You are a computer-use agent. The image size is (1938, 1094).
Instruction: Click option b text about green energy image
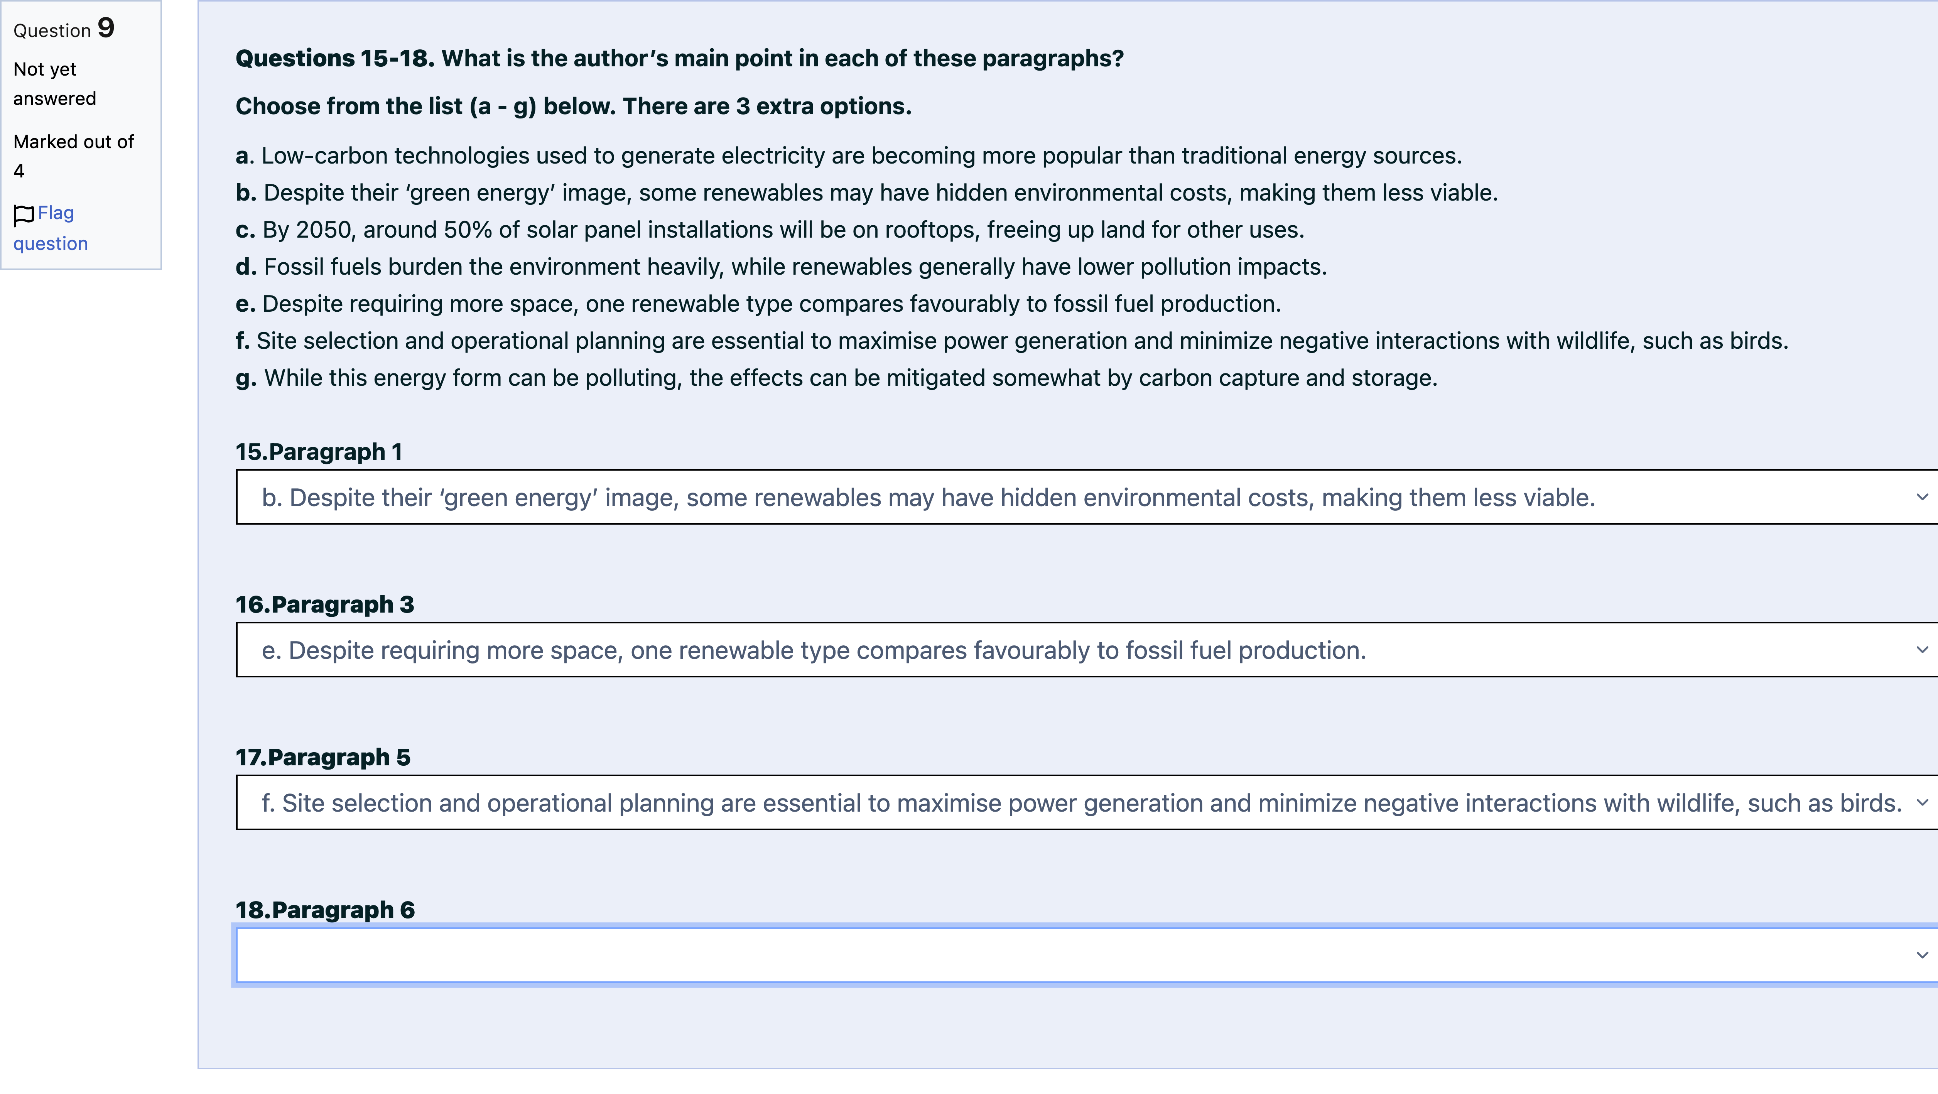867,192
